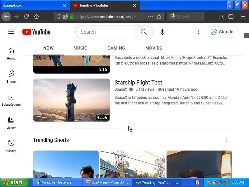Click the 5:30 AM taskbar clock
Screen dimensions: 249x187
coord(237,182)
